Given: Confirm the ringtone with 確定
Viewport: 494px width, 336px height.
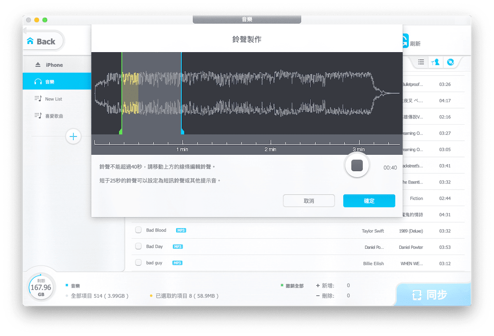Looking at the screenshot, I should pos(369,201).
